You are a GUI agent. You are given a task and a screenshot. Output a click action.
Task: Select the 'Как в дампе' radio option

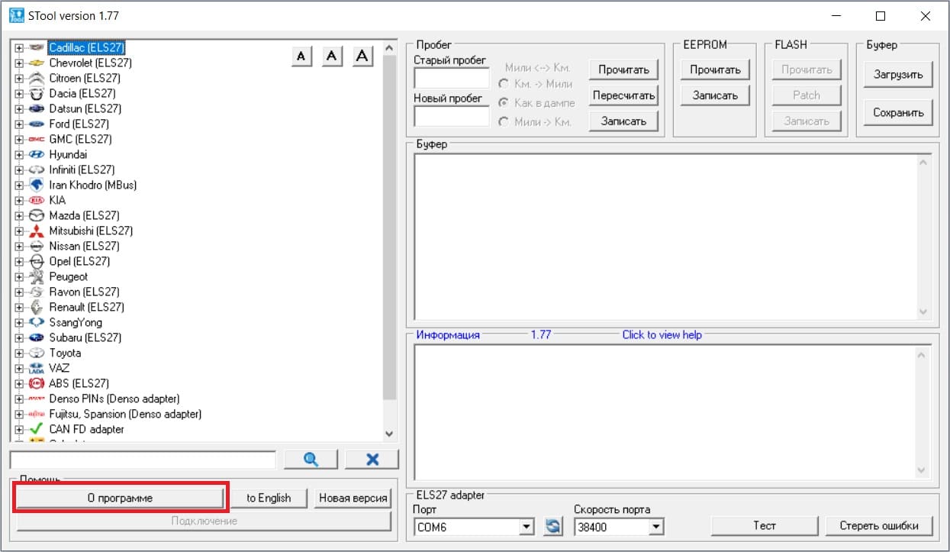pos(504,102)
